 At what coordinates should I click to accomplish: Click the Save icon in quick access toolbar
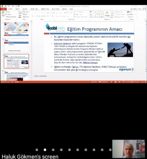coord(5,6)
